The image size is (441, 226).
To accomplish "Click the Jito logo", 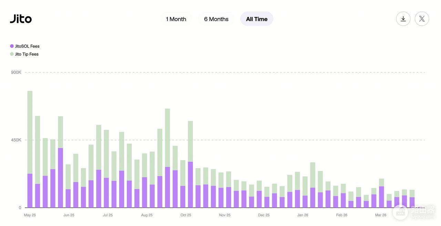I will tap(21, 19).
